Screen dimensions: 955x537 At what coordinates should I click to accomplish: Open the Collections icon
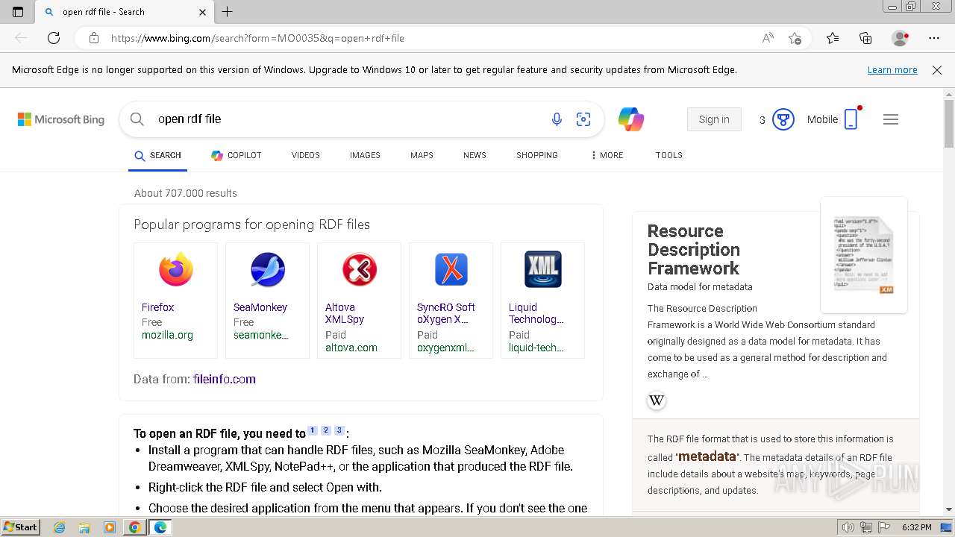865,38
